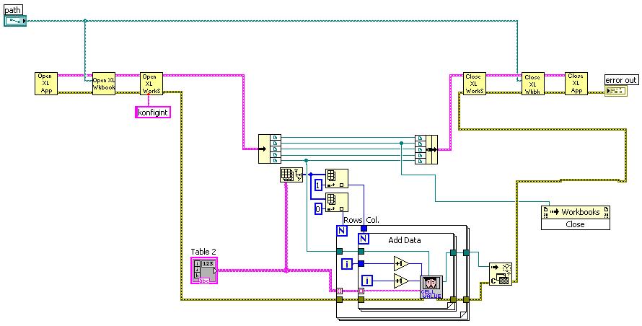Screen dimensions: 642x326
Task: Select the numeric constant 0
Action: (x=319, y=209)
